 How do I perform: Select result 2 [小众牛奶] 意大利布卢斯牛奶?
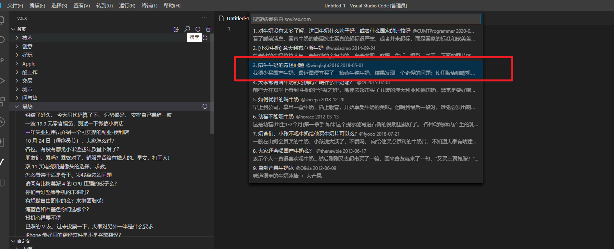[366, 51]
